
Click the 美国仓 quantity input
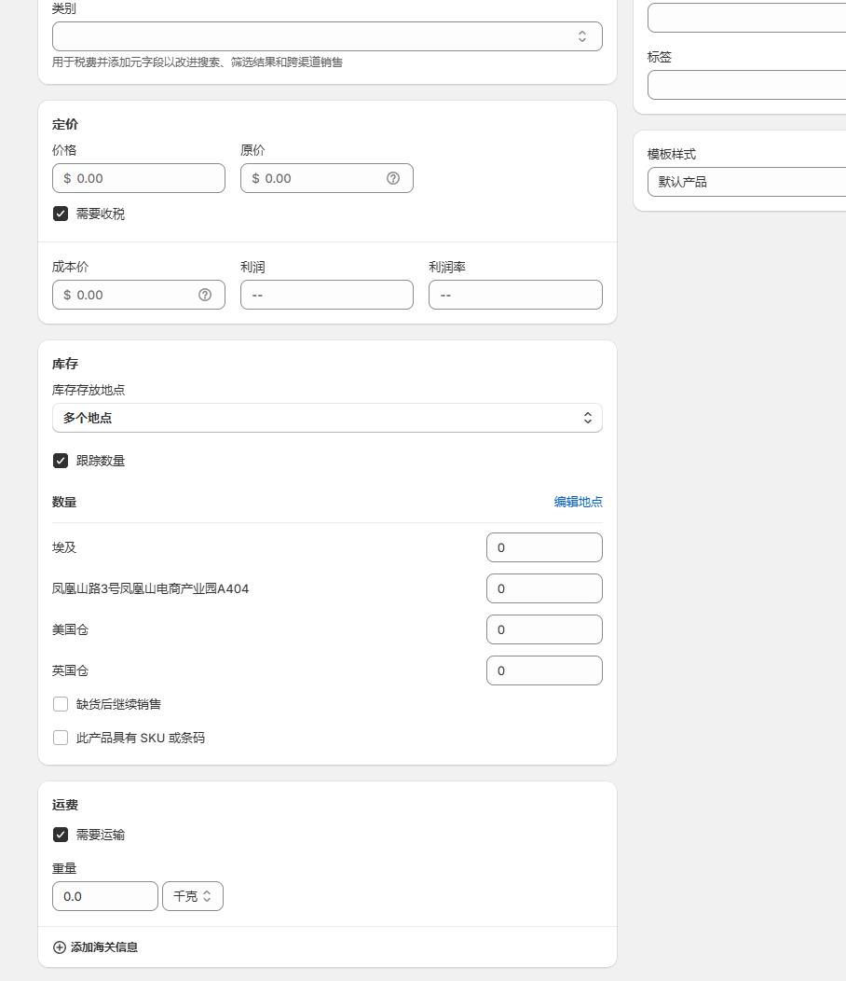click(x=544, y=629)
